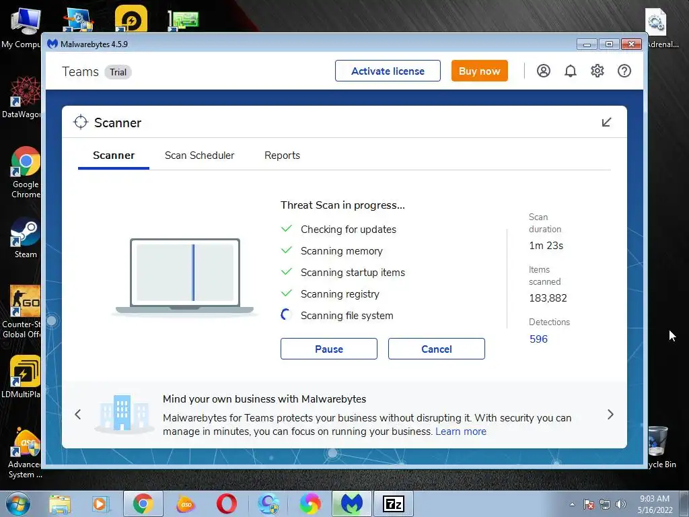Show hidden system tray icons
This screenshot has height=517, width=689.
pyautogui.click(x=572, y=504)
